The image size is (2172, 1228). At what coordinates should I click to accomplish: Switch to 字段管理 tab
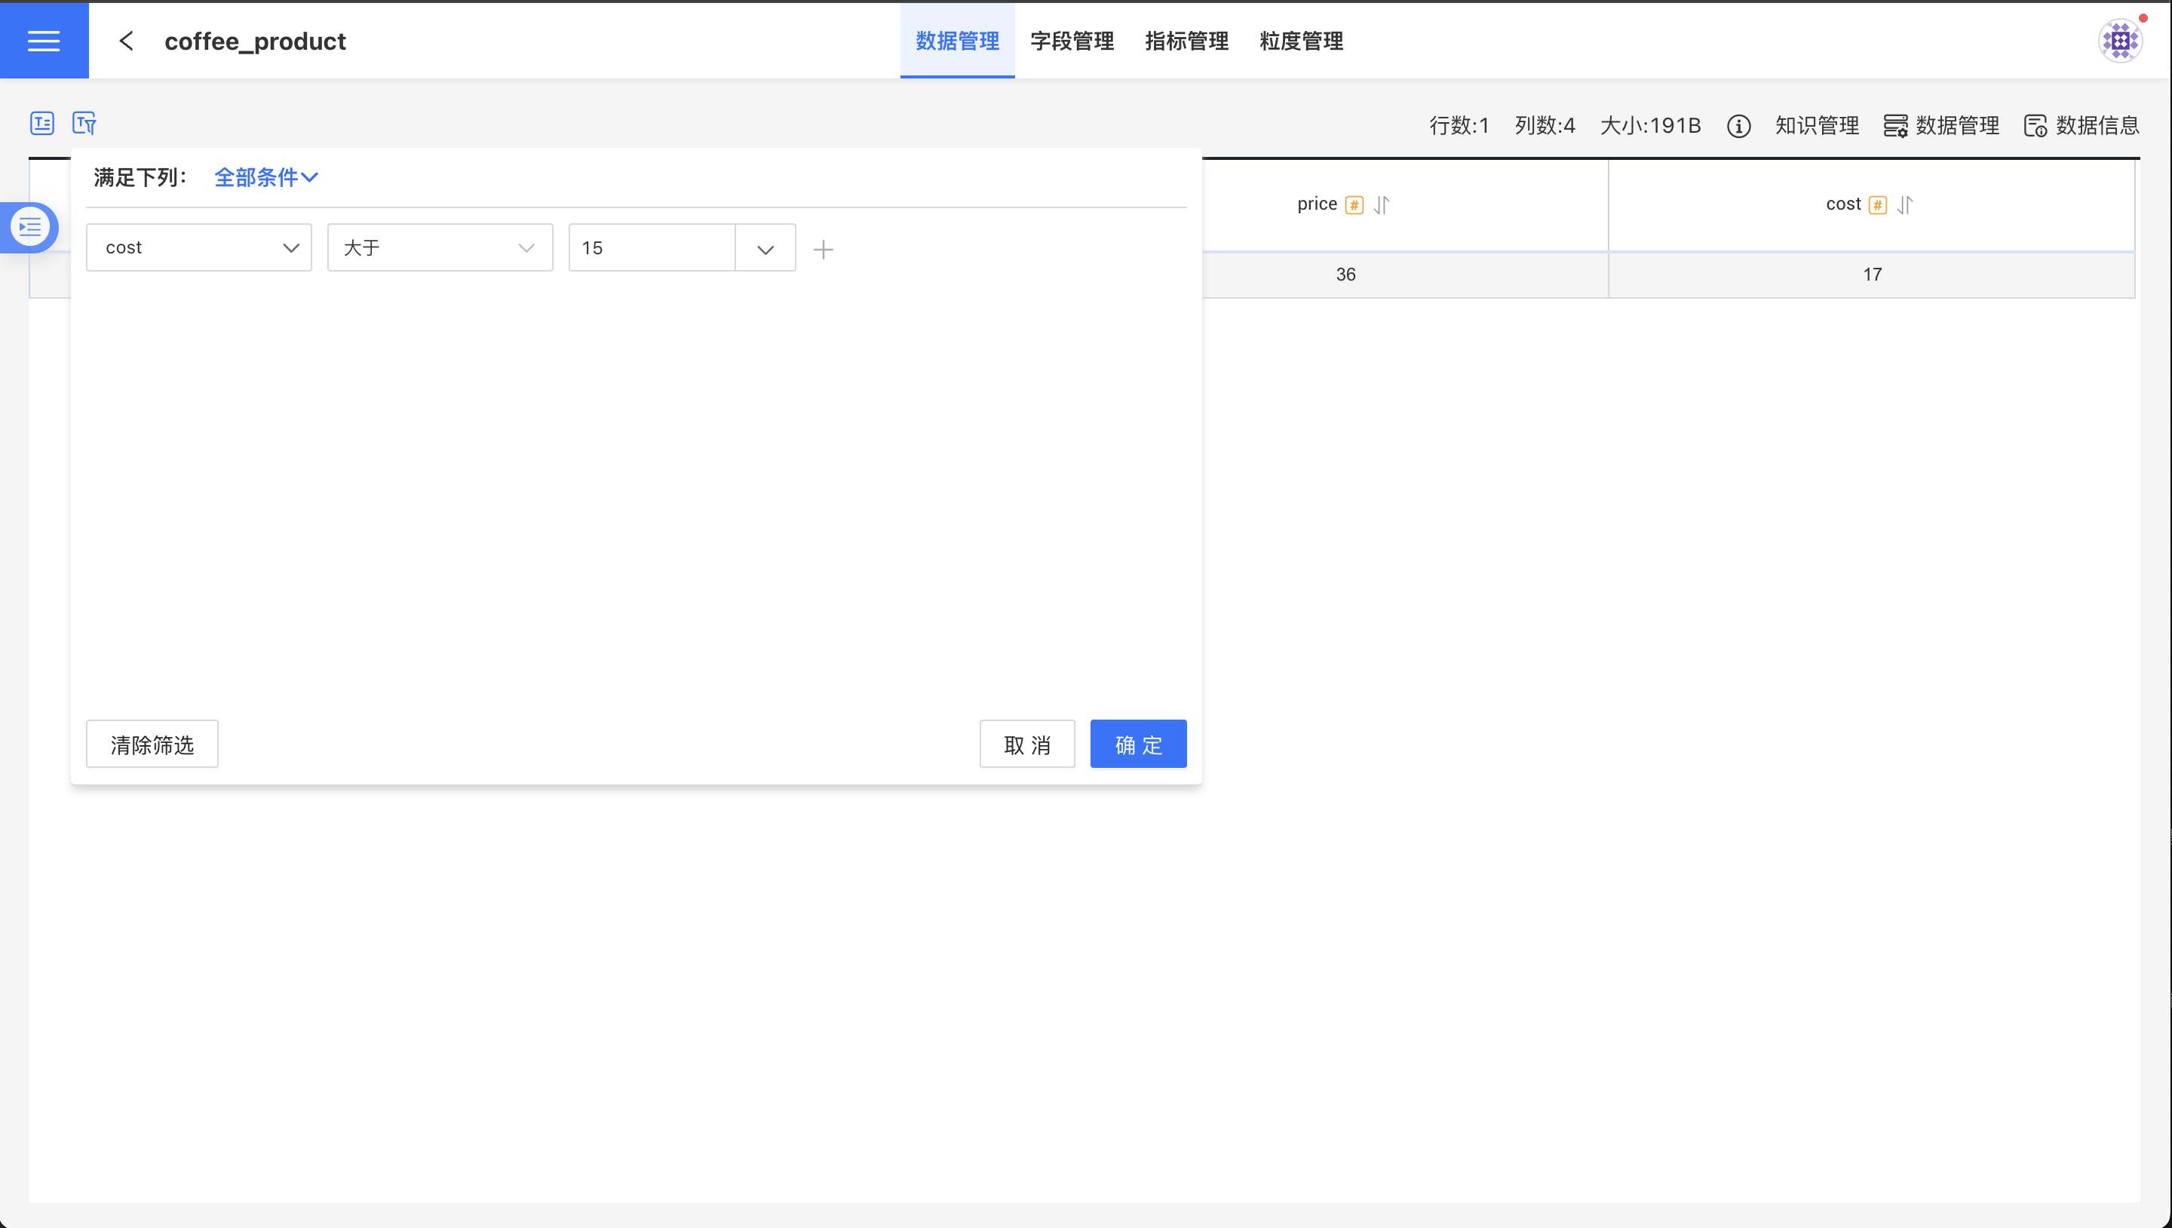point(1072,41)
